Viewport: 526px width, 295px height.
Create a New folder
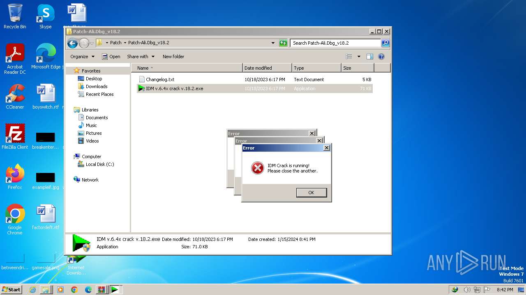(173, 57)
